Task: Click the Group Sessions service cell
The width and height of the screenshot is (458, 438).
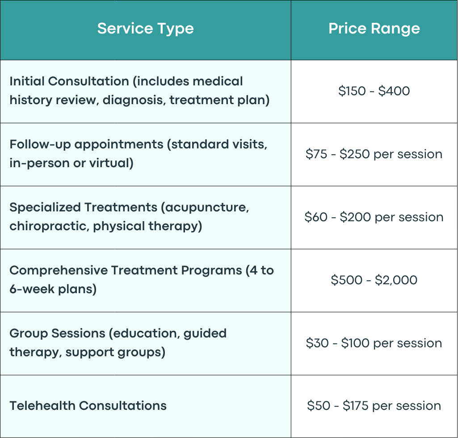Action: pos(146,343)
